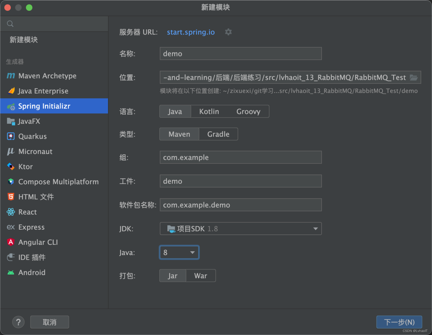Browse for module location folder
This screenshot has height=335, width=432.
coord(413,78)
